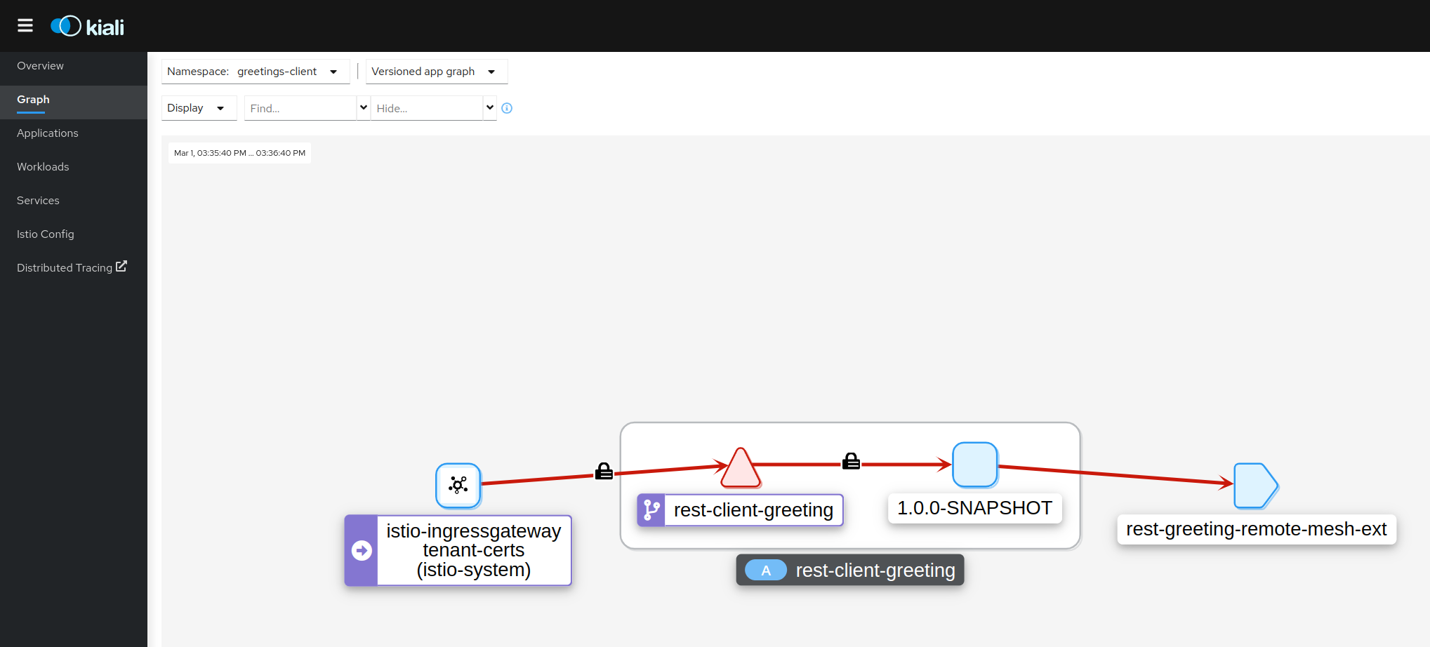Screen dimensions: 1430x647
Task: Open the Find presets dropdown arrow
Action: click(x=364, y=108)
